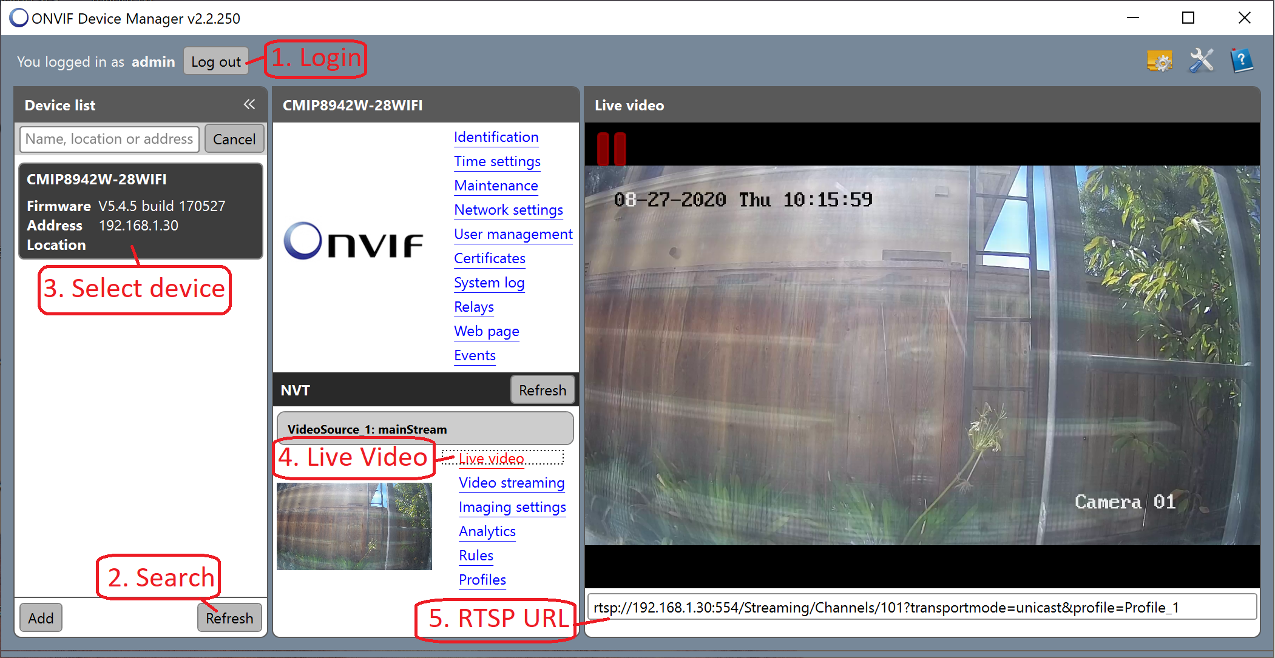
Task: Open the device Web page link
Action: [x=487, y=331]
